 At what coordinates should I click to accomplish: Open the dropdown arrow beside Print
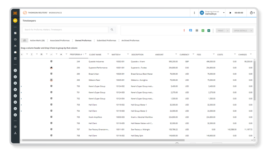[x=228, y=30]
